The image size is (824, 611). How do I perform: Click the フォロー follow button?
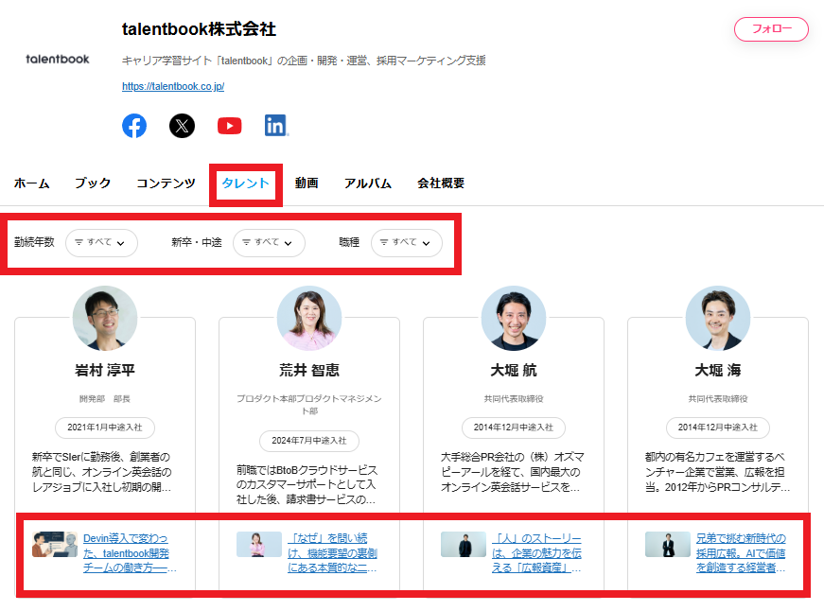click(x=771, y=29)
